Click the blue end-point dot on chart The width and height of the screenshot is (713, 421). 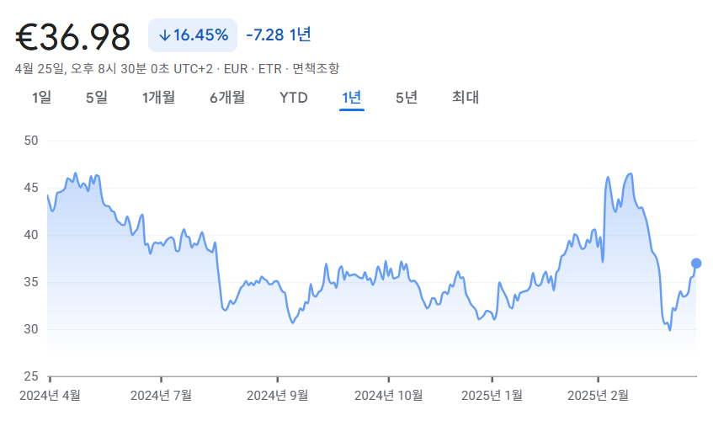pos(696,264)
